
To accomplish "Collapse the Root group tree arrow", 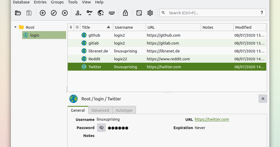I will tap(16, 27).
